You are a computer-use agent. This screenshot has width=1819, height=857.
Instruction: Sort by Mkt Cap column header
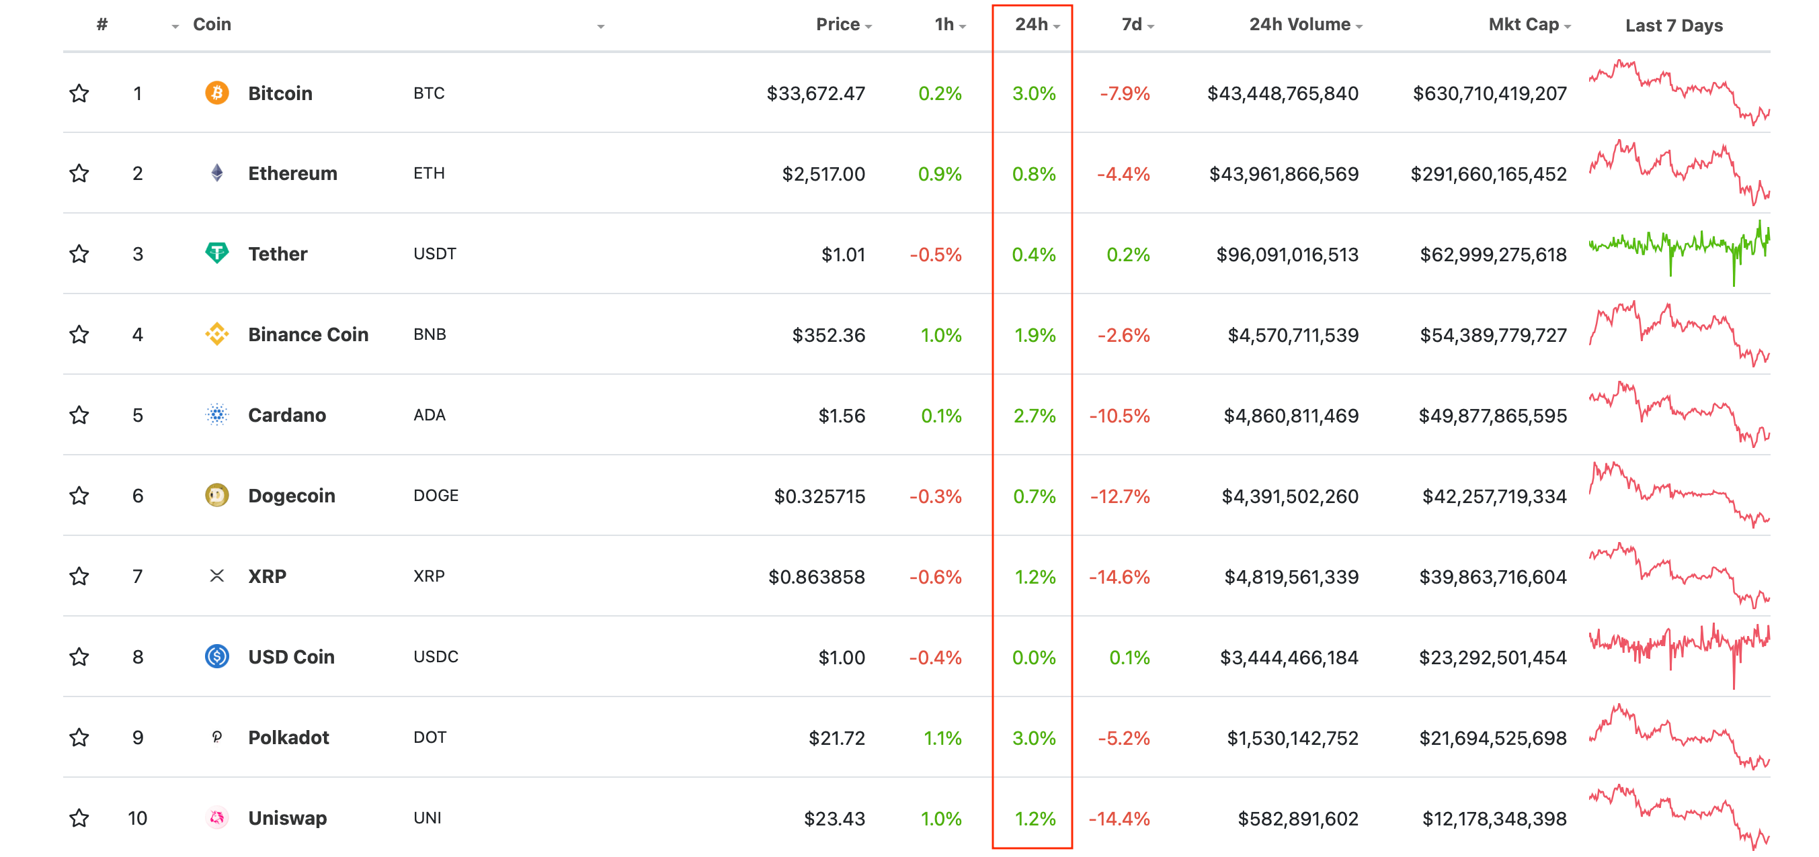coord(1529,25)
